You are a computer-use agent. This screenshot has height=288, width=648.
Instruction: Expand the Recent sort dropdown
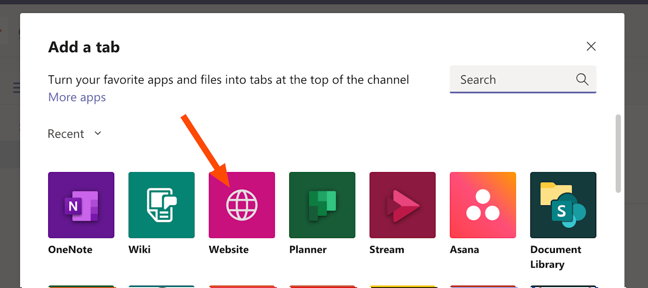coord(74,134)
